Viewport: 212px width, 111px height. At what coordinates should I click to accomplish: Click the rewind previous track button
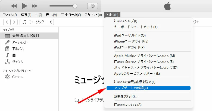click(x=14, y=6)
